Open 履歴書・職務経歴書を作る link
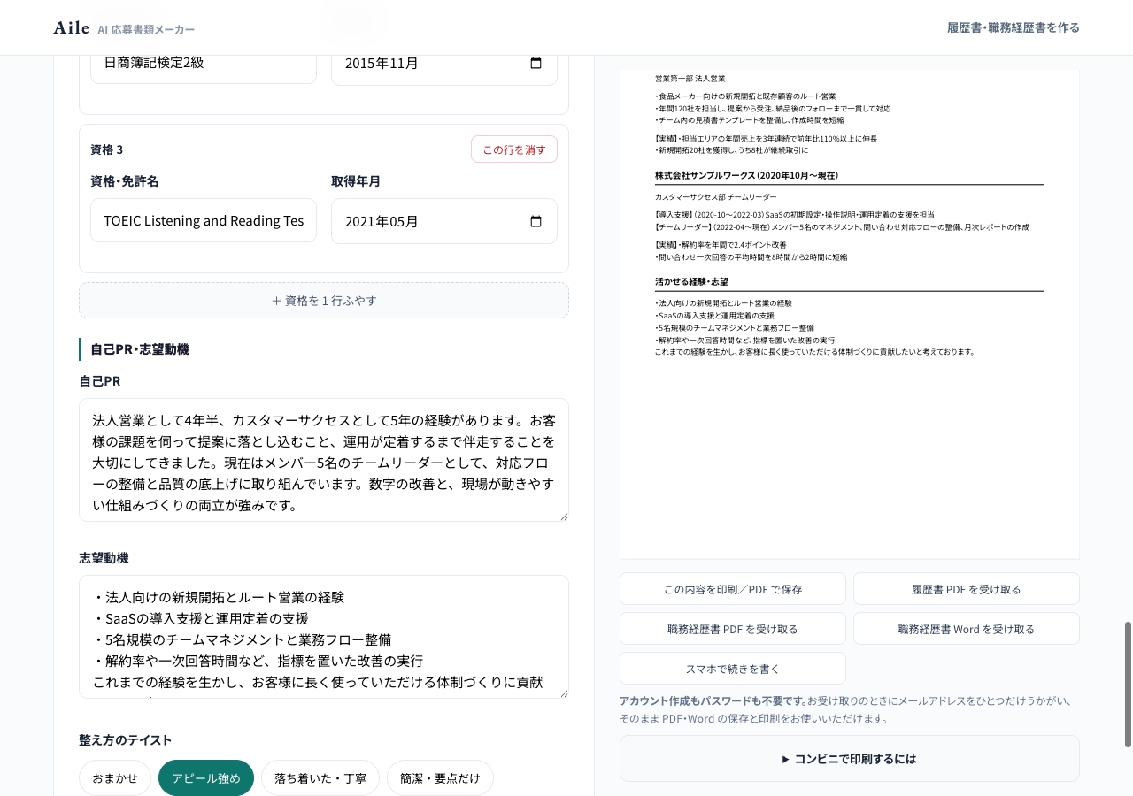The width and height of the screenshot is (1133, 796). [1014, 27]
